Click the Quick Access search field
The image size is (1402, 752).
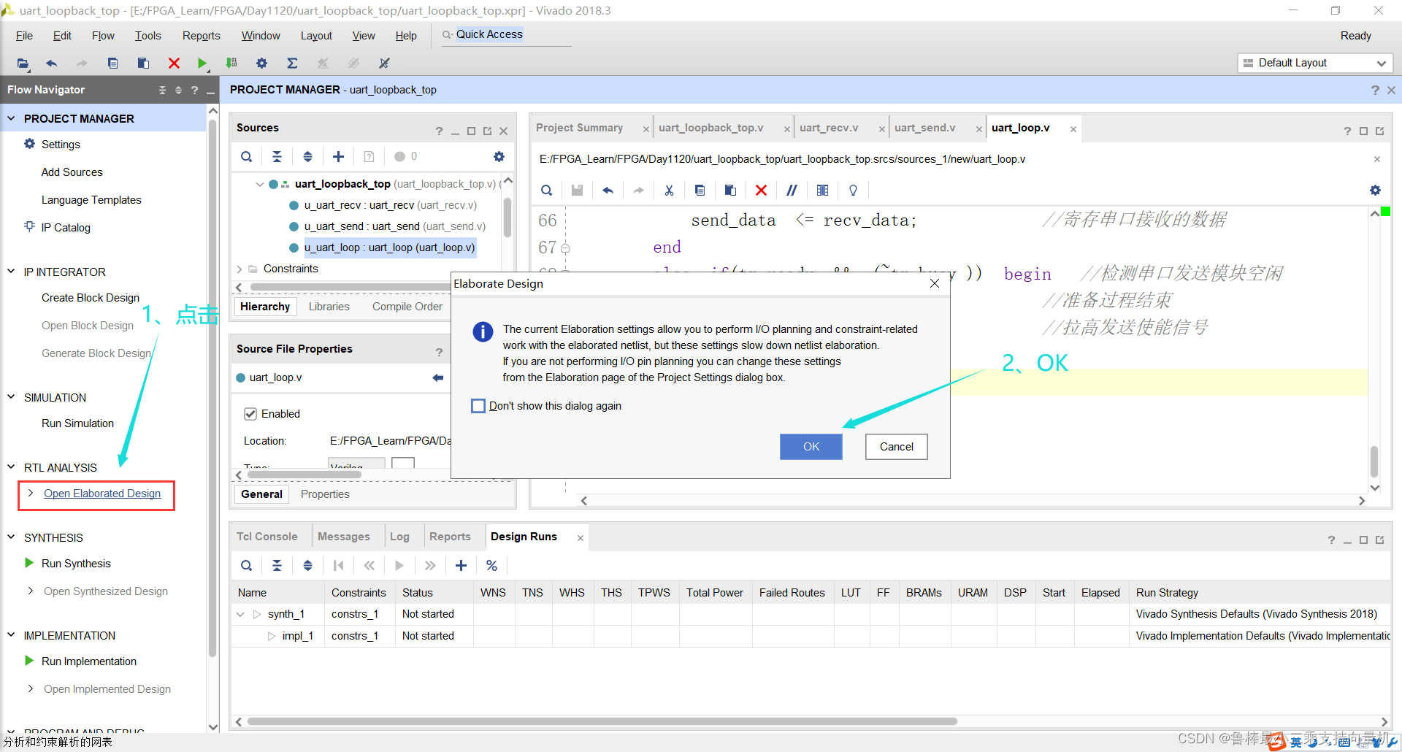[506, 35]
